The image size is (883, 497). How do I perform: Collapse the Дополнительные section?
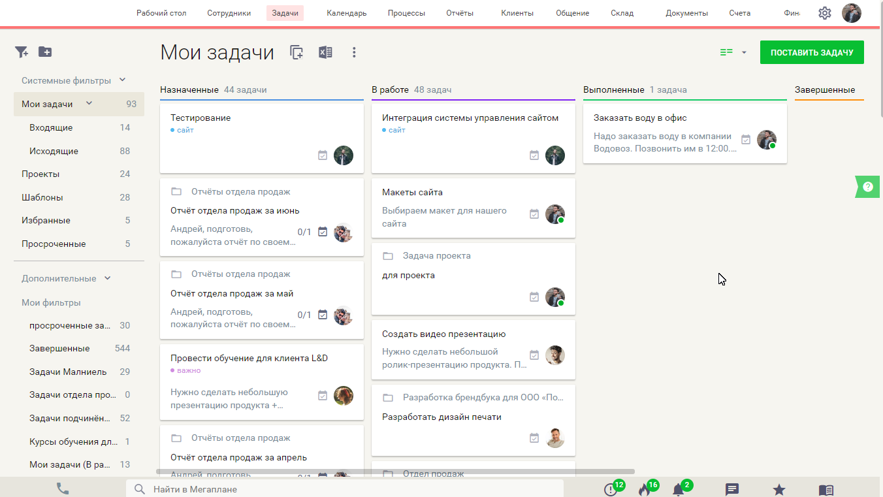pyautogui.click(x=107, y=278)
